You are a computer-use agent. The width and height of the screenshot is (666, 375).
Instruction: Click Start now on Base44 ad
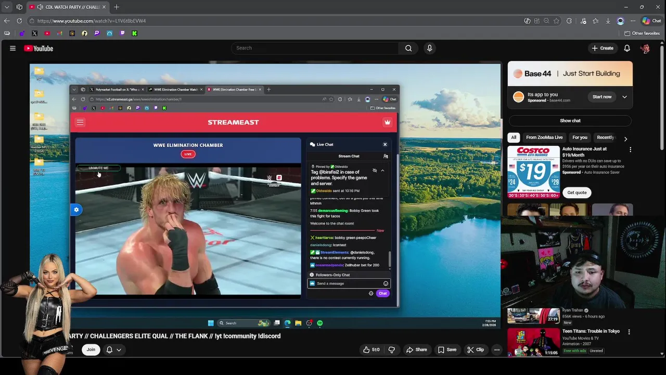[602, 97]
